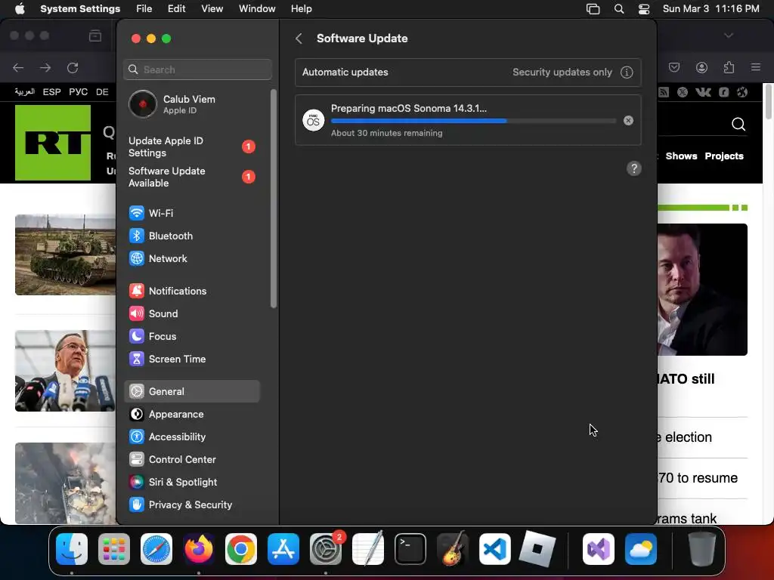This screenshot has height=580, width=774.
Task: Open Visual Studio from the Dock
Action: [599, 549]
